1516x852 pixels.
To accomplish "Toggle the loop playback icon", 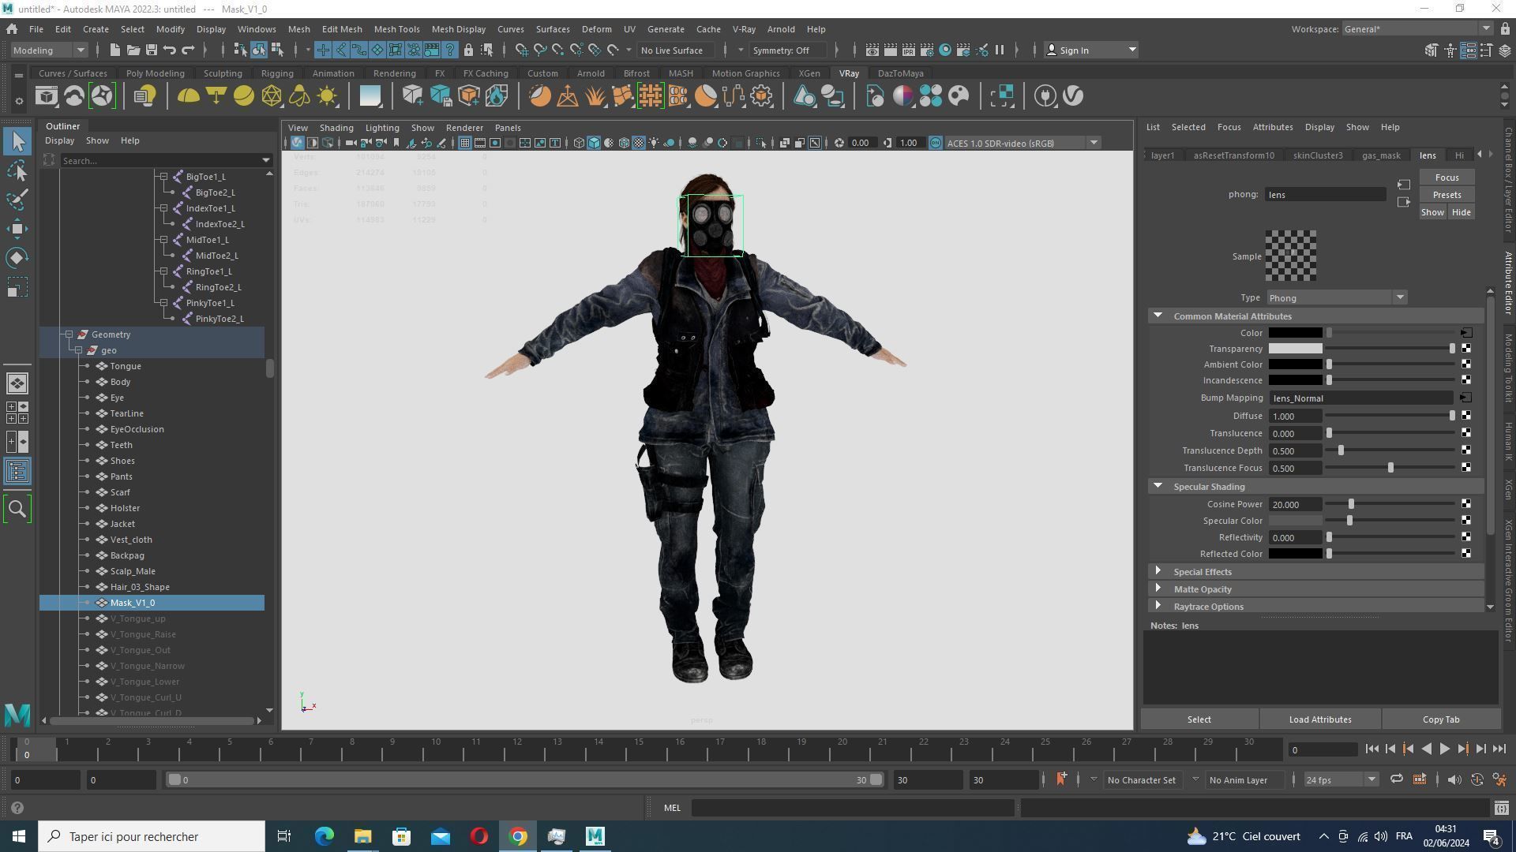I will 1396,779.
